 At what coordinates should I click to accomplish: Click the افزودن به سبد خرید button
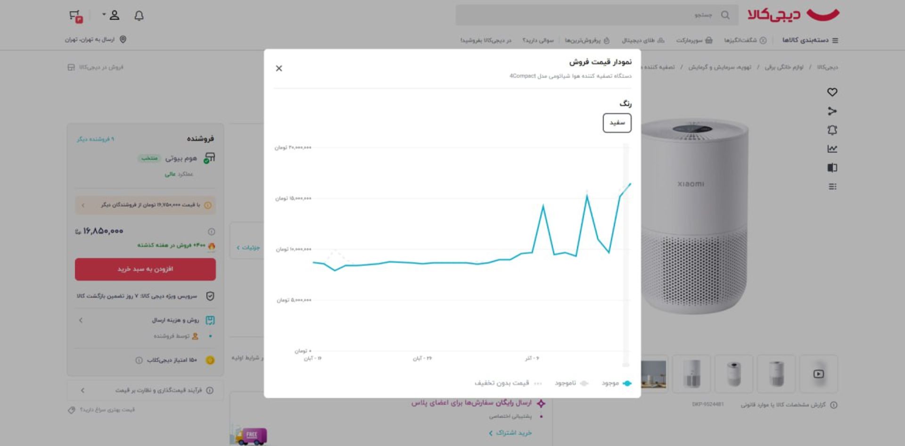tap(145, 269)
